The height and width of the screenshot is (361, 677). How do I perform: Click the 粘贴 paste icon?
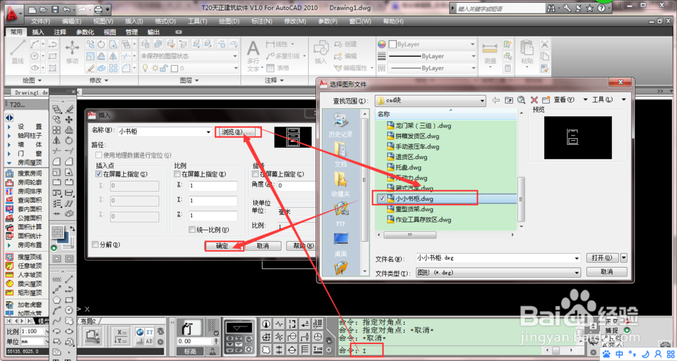[x=527, y=52]
